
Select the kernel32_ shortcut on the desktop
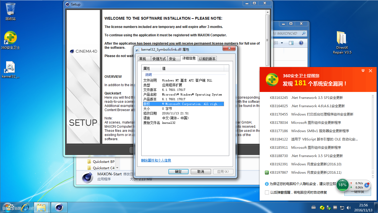pos(11,70)
